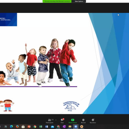The width and height of the screenshot is (129, 129).
Task: Click the green Share Screen button
Action: (x=73, y=121)
